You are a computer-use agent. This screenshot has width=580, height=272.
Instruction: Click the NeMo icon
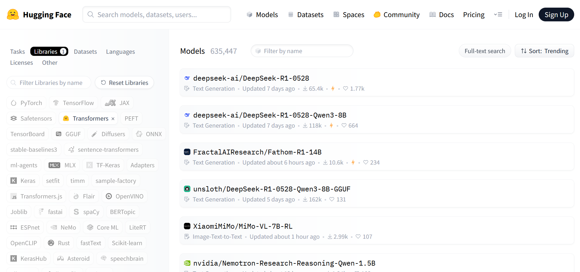coord(54,227)
